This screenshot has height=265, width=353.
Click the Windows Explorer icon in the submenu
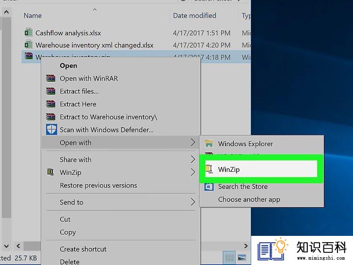point(209,144)
